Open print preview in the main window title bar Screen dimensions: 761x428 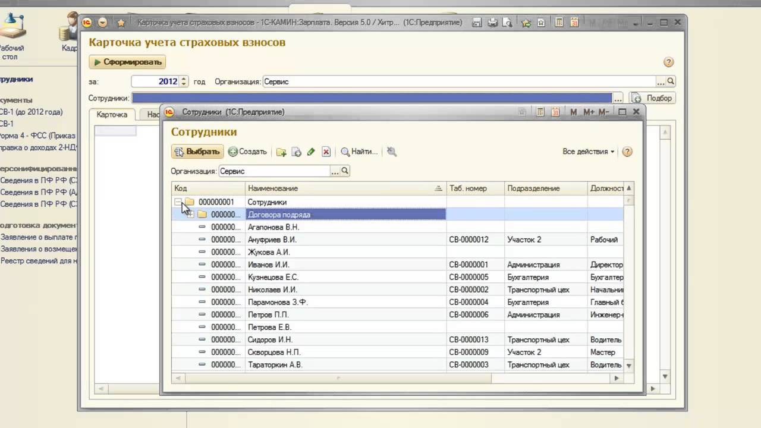[x=507, y=23]
